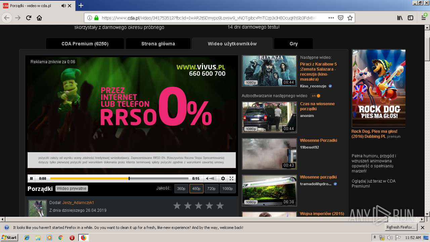Open aquarium video thumbnail 06:38

pyautogui.click(x=269, y=190)
